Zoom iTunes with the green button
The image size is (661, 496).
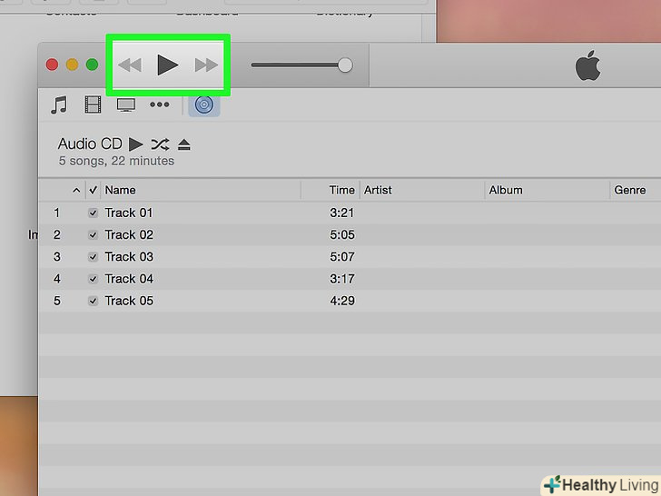click(93, 65)
